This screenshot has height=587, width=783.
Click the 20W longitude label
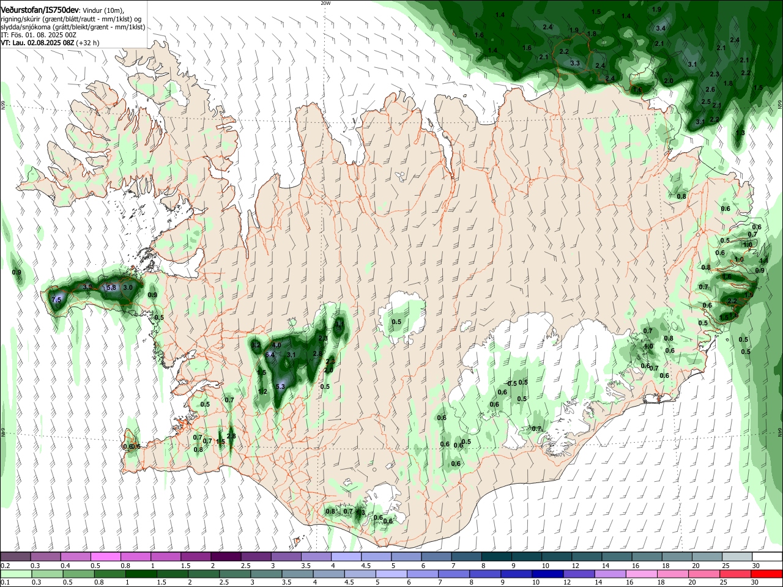[x=325, y=3]
